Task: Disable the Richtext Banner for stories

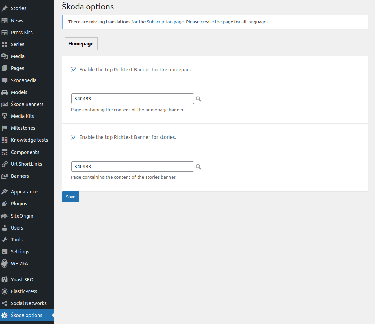Action: [x=74, y=138]
